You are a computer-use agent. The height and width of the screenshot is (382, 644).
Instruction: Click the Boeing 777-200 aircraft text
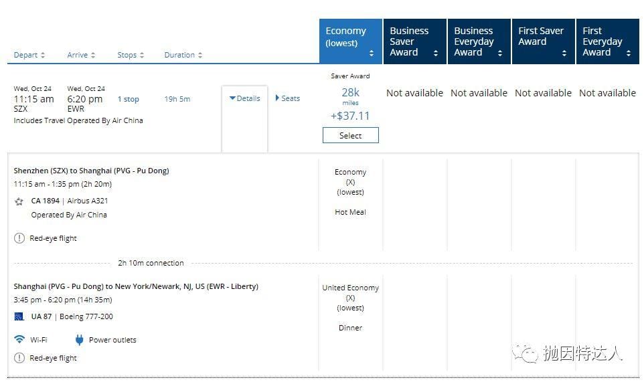pos(86,316)
